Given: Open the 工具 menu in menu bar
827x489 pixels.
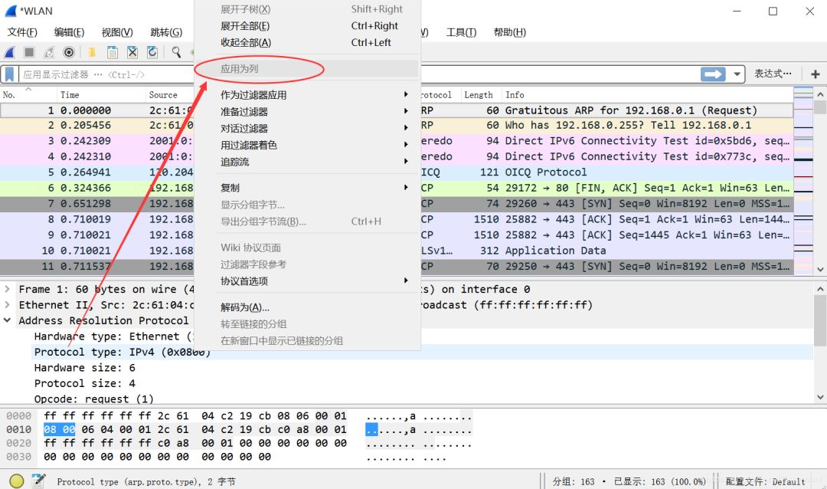Looking at the screenshot, I should coord(461,32).
